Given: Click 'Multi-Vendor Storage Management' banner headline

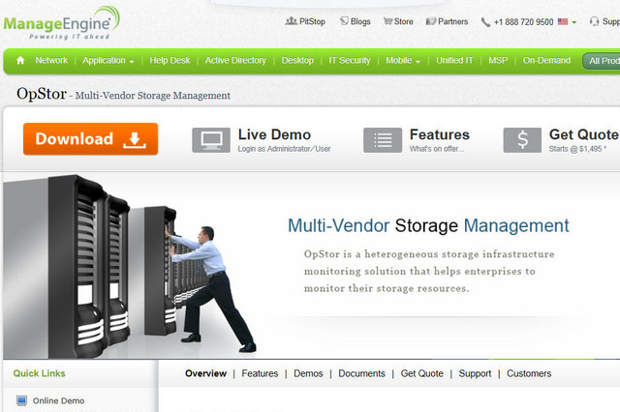Looking at the screenshot, I should 428,225.
